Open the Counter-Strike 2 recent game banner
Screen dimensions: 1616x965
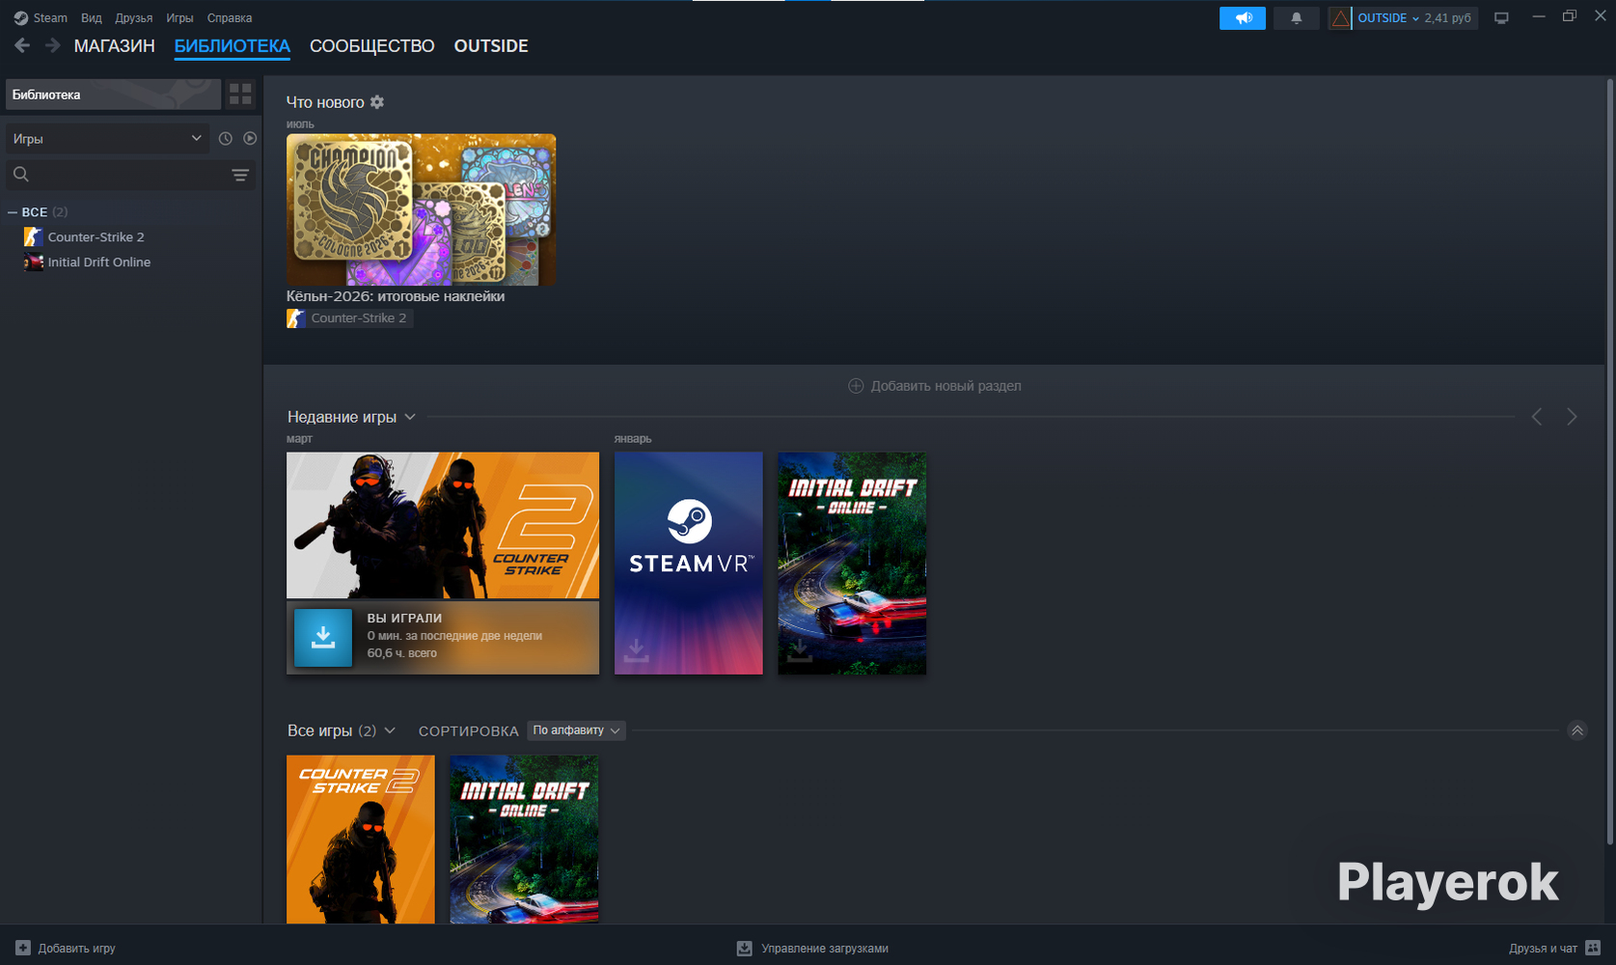443,525
